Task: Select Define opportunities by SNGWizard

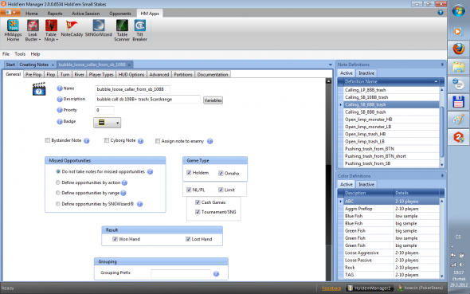Action: pyautogui.click(x=58, y=204)
